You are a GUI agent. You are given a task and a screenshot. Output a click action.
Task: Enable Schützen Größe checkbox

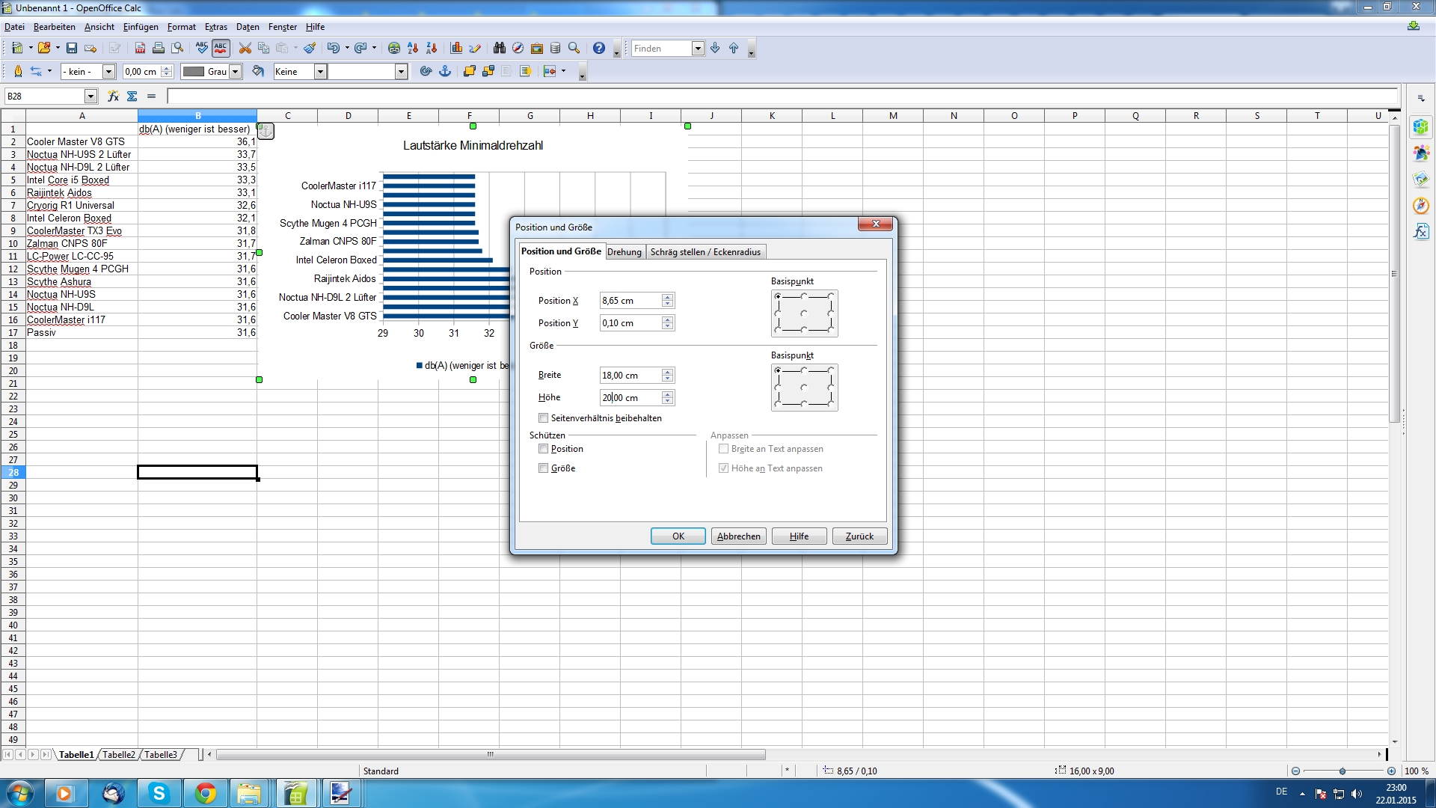pyautogui.click(x=544, y=468)
